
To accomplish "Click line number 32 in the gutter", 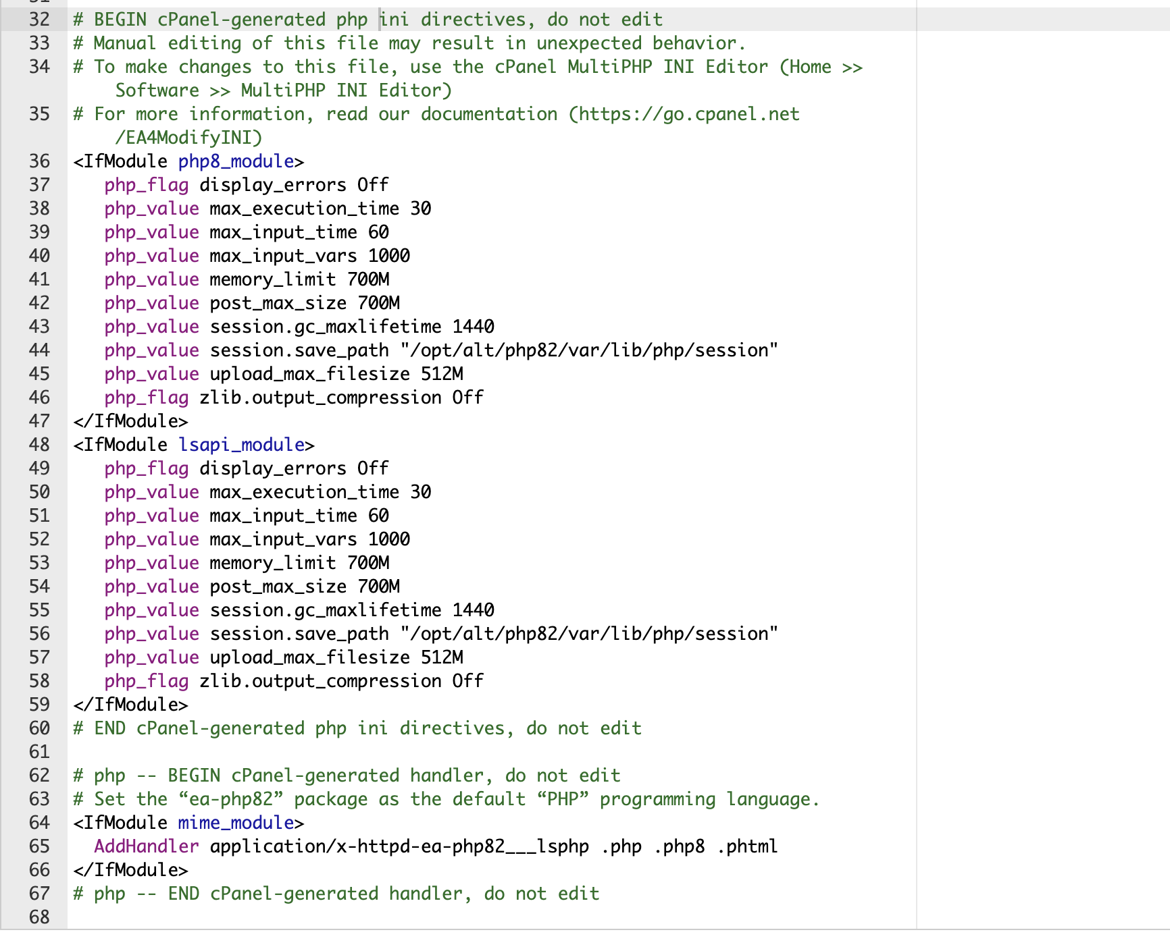I will 39,20.
